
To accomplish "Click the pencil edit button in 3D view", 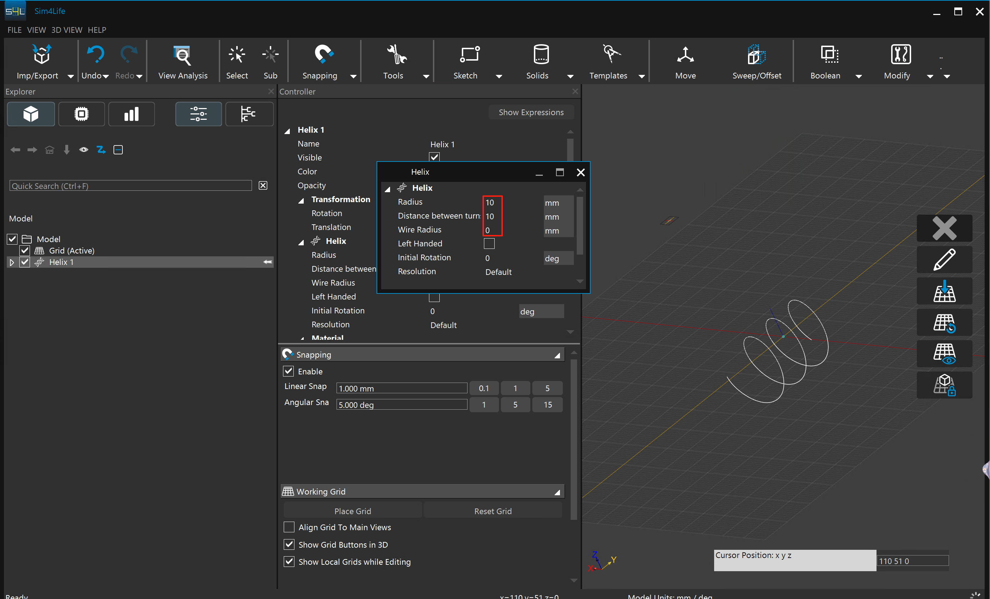I will point(944,260).
